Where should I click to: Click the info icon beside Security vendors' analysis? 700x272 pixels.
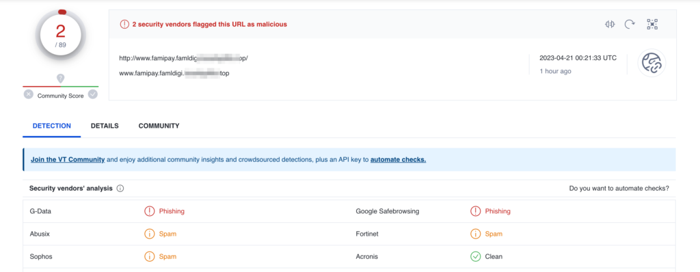[x=120, y=189]
